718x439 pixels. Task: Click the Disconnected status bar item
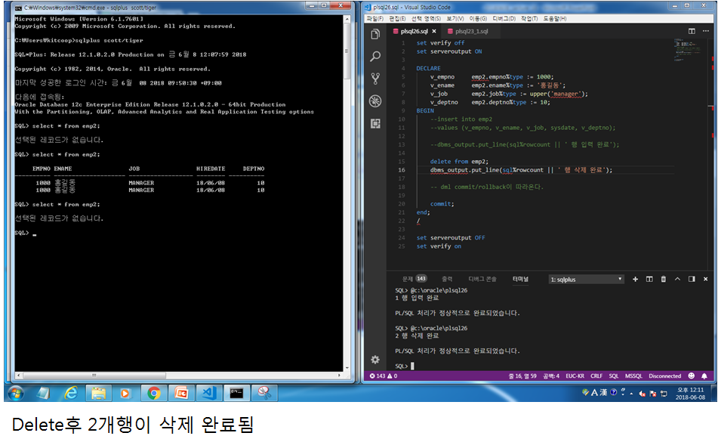pos(665,376)
